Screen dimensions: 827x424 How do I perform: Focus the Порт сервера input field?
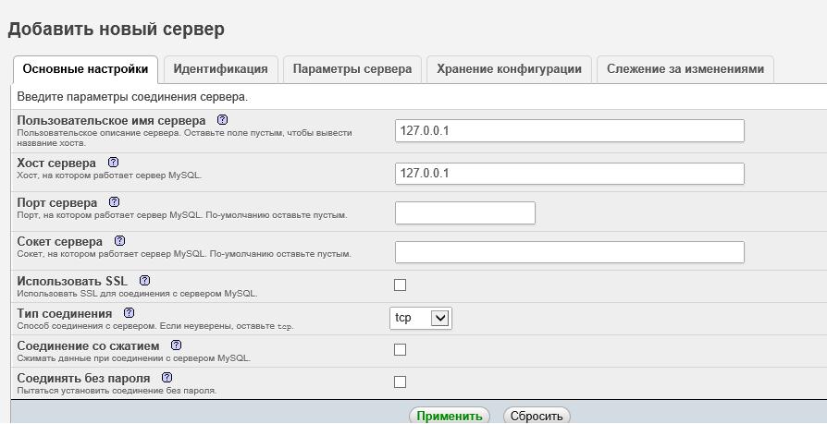pyautogui.click(x=464, y=212)
